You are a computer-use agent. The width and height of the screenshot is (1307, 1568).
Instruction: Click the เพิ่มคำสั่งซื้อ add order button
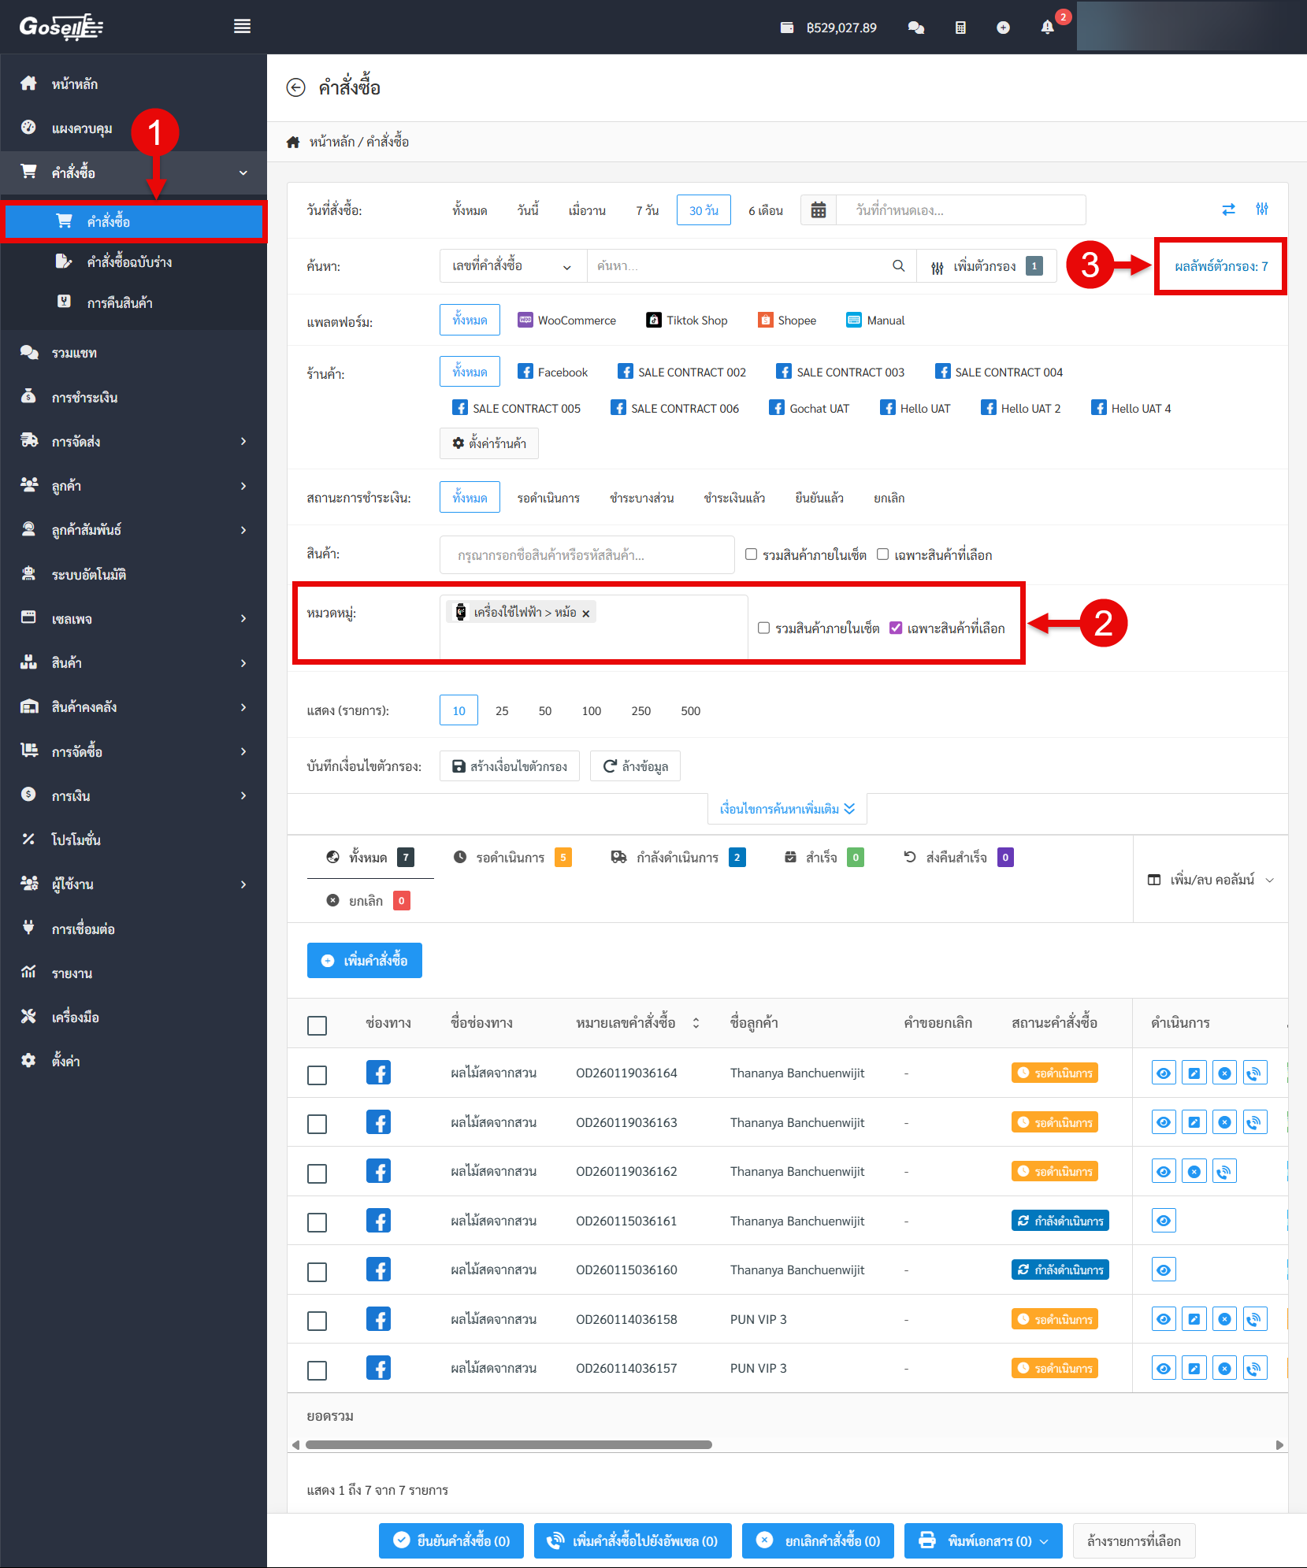(364, 961)
